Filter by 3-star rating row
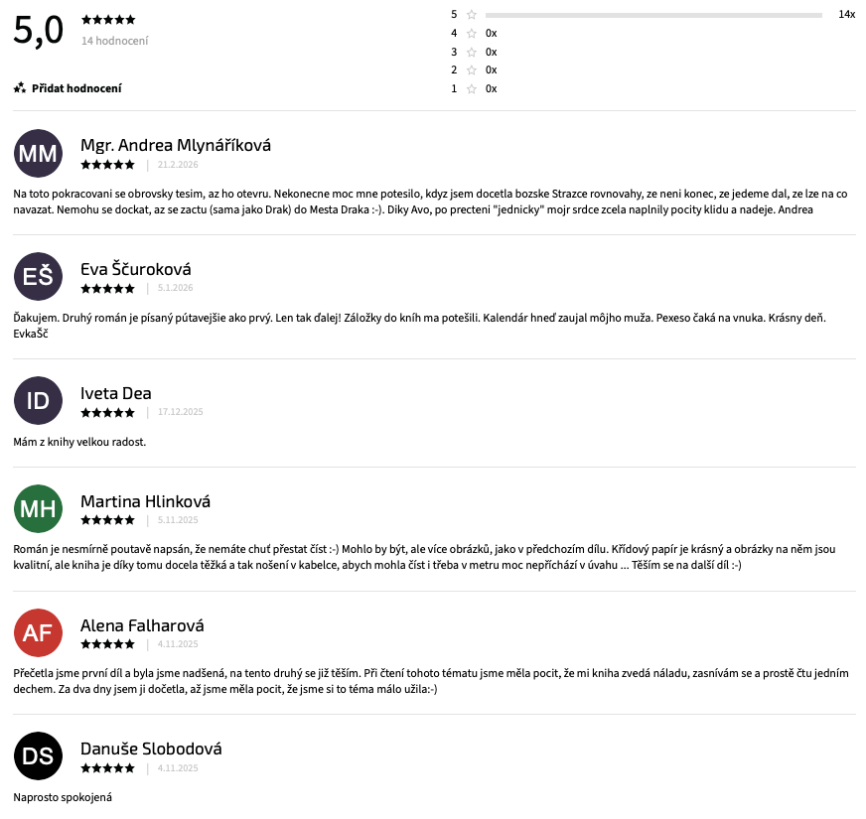The image size is (866, 819). click(x=474, y=52)
